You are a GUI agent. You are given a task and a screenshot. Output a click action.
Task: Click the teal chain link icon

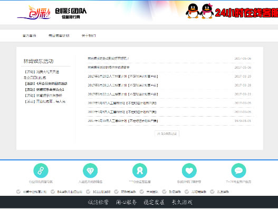[x=41, y=170]
